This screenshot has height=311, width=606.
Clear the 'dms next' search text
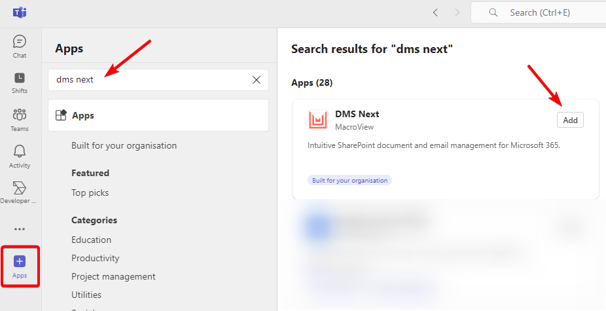[x=257, y=80]
